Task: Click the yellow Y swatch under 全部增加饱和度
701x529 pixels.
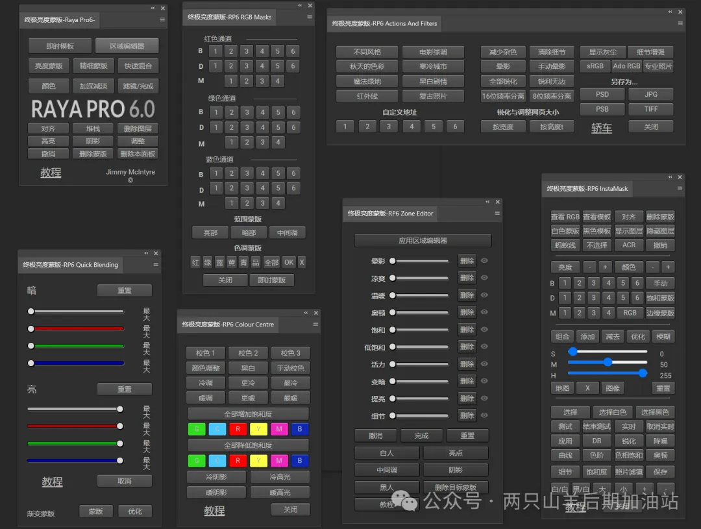Action: [x=258, y=429]
